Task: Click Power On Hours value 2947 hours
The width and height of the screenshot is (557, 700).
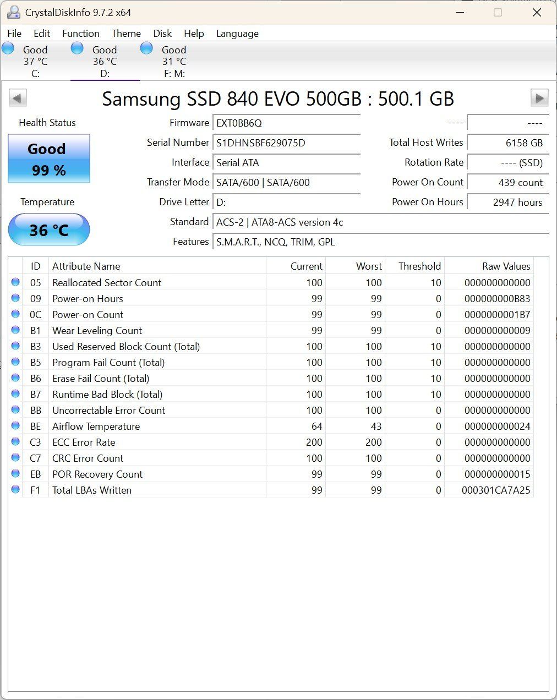Action: [508, 203]
